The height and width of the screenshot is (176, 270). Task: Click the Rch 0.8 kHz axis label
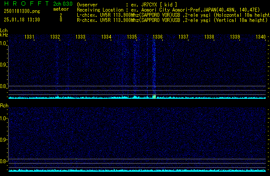point(3,161)
